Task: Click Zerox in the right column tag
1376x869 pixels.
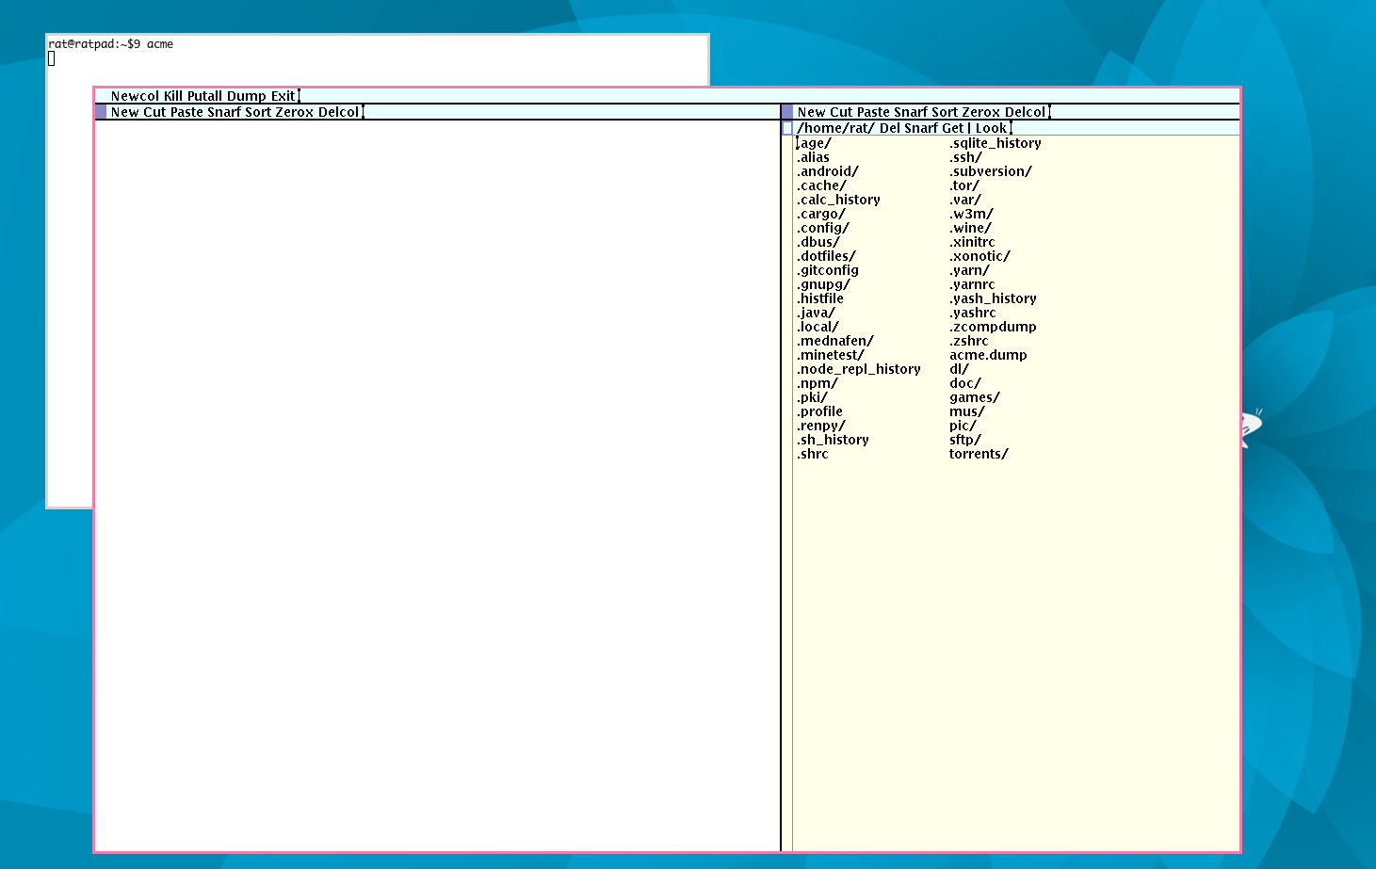Action: (x=980, y=112)
